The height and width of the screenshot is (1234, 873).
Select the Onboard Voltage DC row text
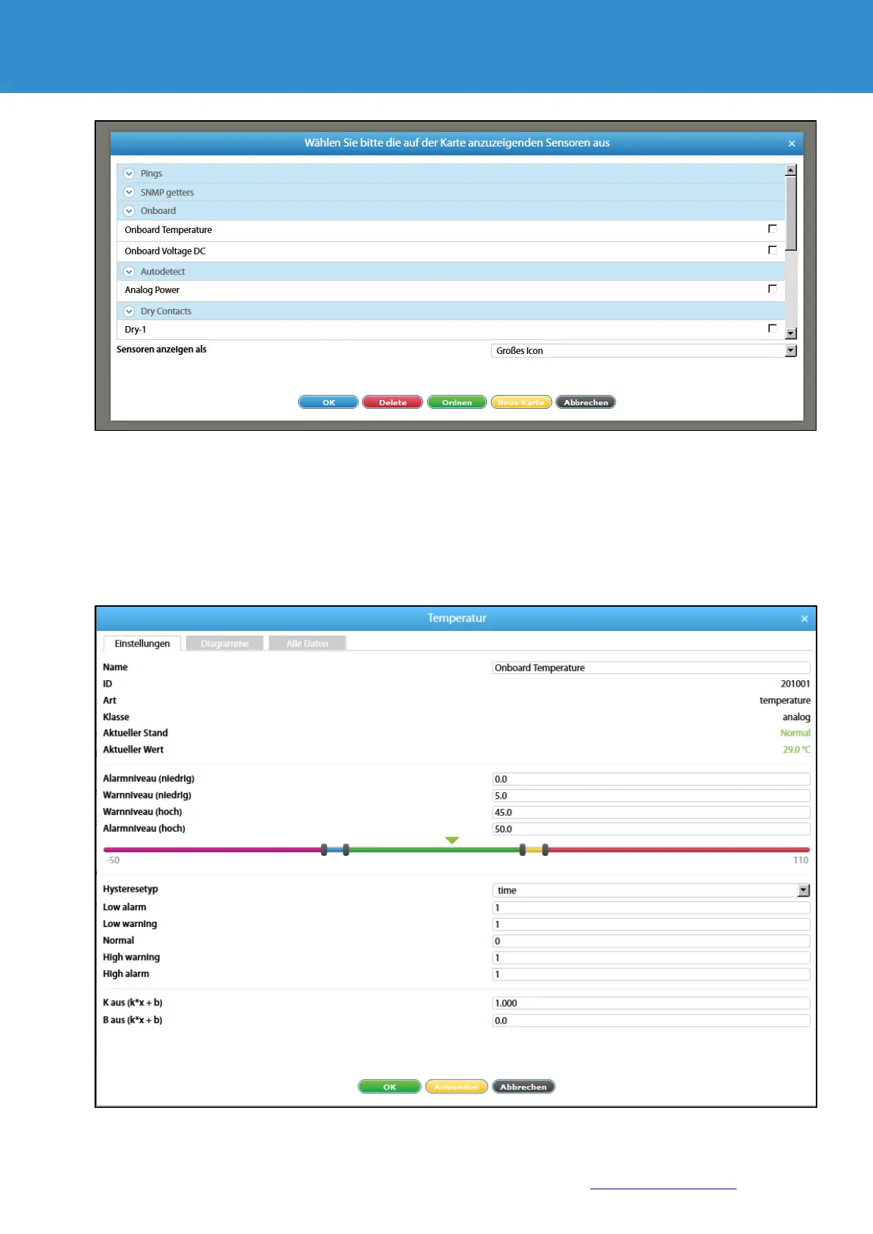pyautogui.click(x=165, y=251)
